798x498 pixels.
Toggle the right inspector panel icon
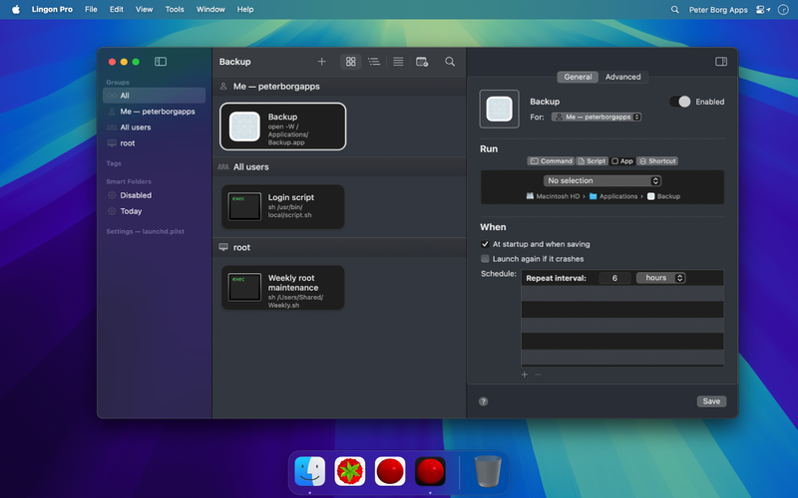tap(721, 62)
